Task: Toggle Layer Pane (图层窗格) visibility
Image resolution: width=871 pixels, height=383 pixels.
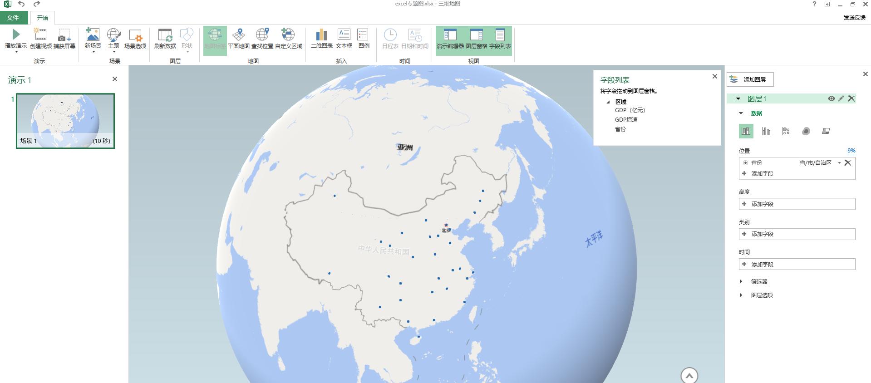Action: [476, 40]
